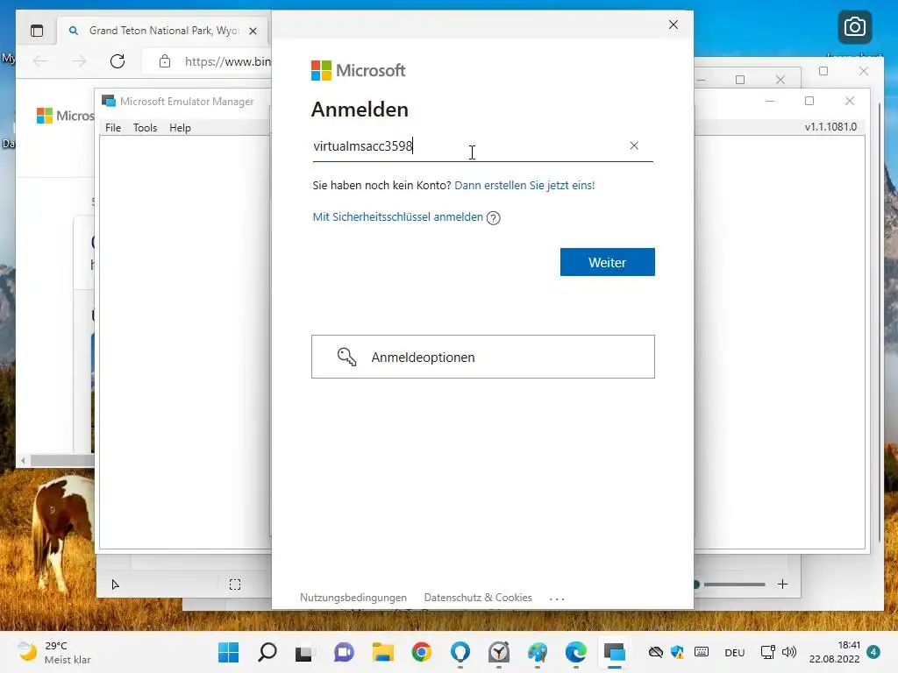The width and height of the screenshot is (898, 673).
Task: Click the Edge tab actions icon
Action: pos(37,31)
